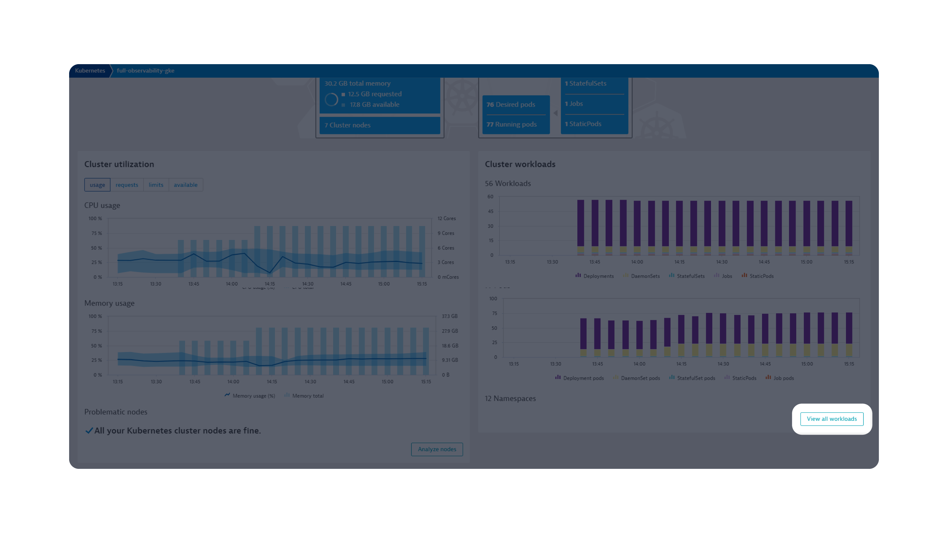Click the View all workloads button
This screenshot has height=533, width=948.
click(x=832, y=419)
